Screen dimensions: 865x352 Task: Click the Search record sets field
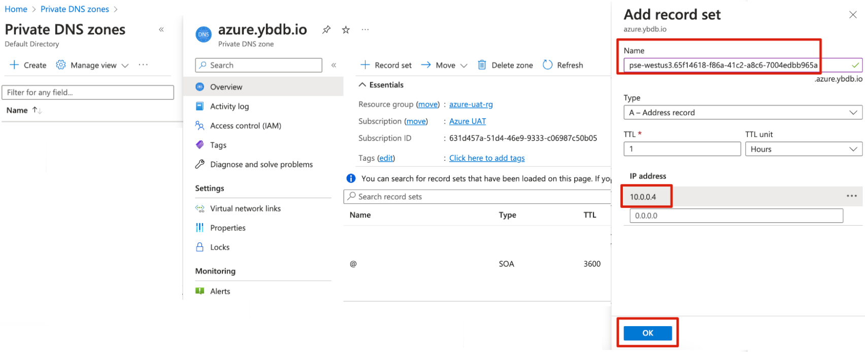[x=477, y=196]
